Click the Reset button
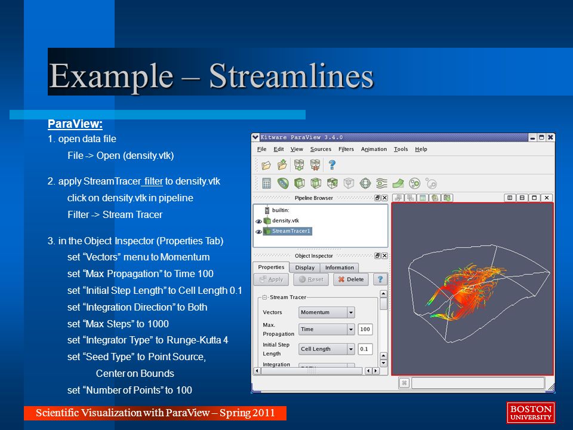Screen dimensions: 573x430 (x=311, y=279)
